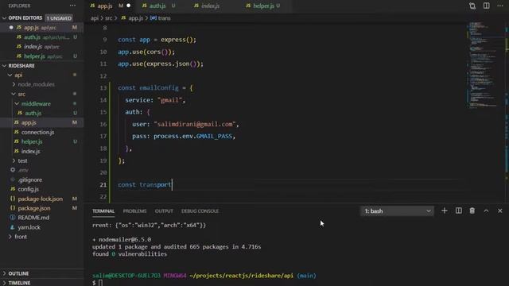Open terminal selector dropdown 1: bash

[x=397, y=211]
